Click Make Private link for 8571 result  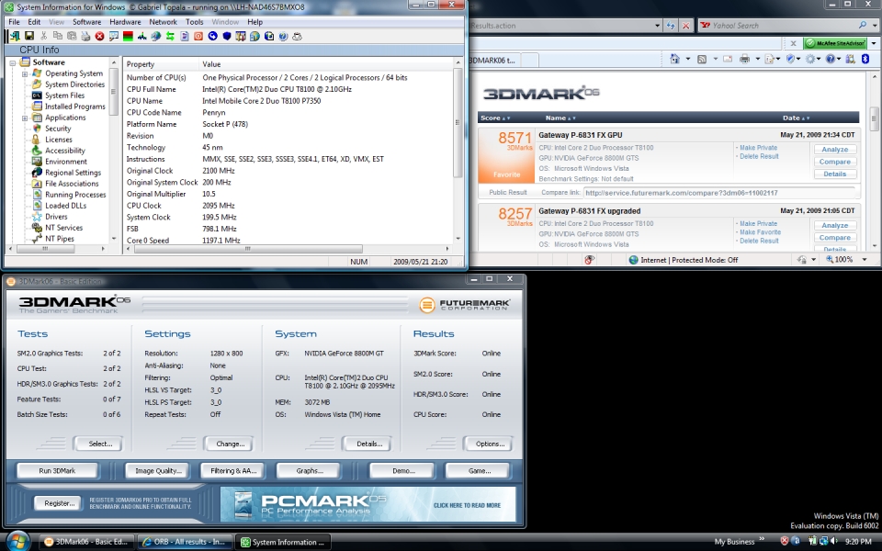pyautogui.click(x=758, y=148)
